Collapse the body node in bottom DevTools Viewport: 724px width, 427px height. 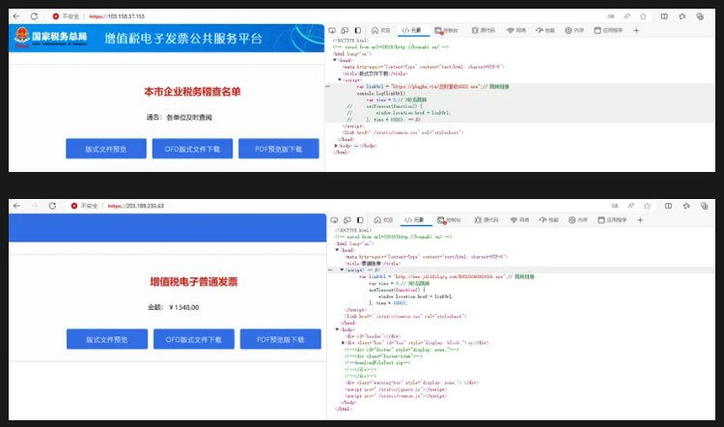[338, 329]
